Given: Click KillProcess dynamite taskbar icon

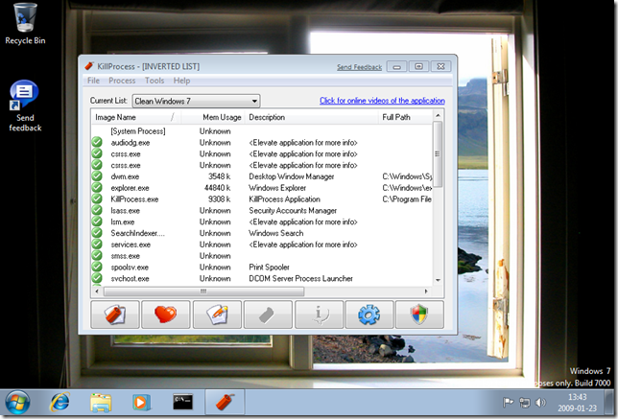Looking at the screenshot, I should (x=225, y=403).
